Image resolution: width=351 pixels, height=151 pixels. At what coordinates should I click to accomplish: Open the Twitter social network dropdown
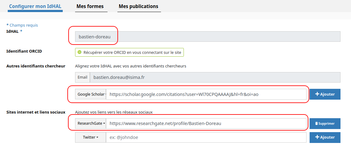pyautogui.click(x=91, y=137)
